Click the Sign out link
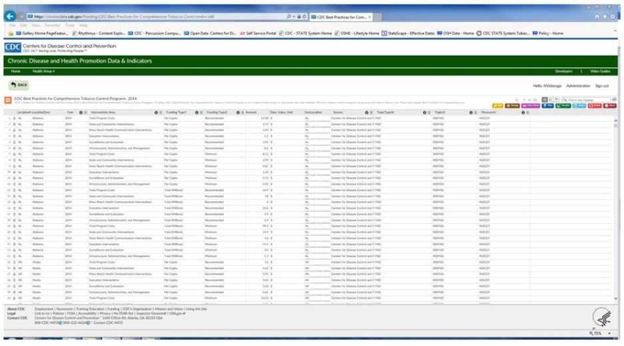The width and height of the screenshot is (624, 346). click(601, 85)
